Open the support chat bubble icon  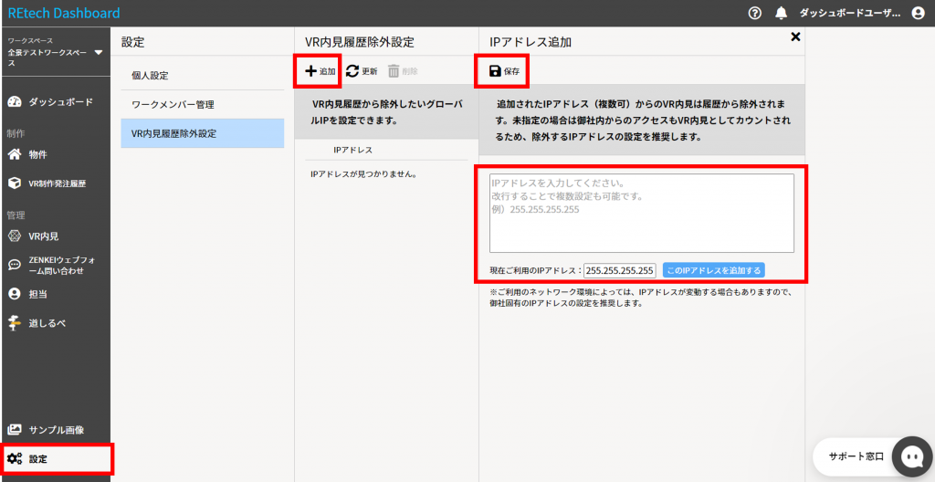(911, 457)
